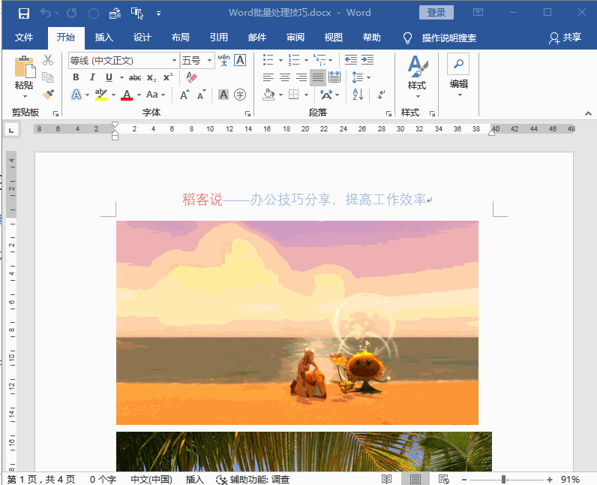Viewport: 597px width, 485px height.
Task: Click the 91% zoom level
Action: (x=570, y=479)
